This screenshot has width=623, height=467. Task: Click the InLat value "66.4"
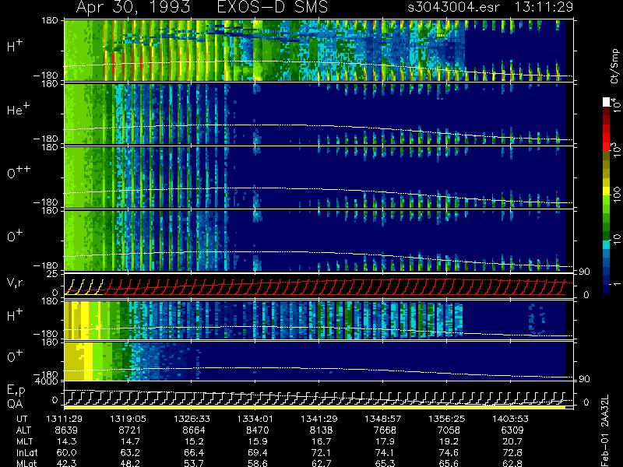pyautogui.click(x=194, y=452)
